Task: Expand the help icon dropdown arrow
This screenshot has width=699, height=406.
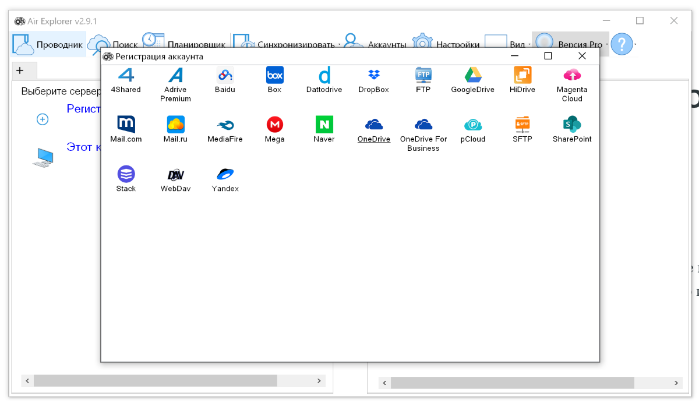Action: [636, 44]
